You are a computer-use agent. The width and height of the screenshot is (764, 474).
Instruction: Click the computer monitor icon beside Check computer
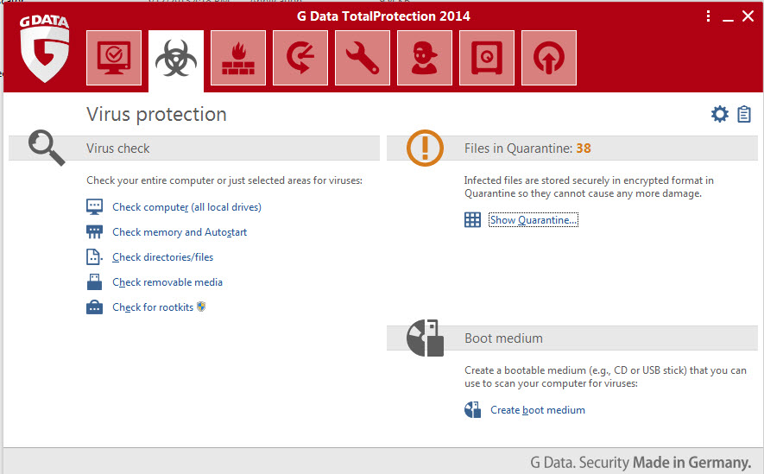coord(94,206)
